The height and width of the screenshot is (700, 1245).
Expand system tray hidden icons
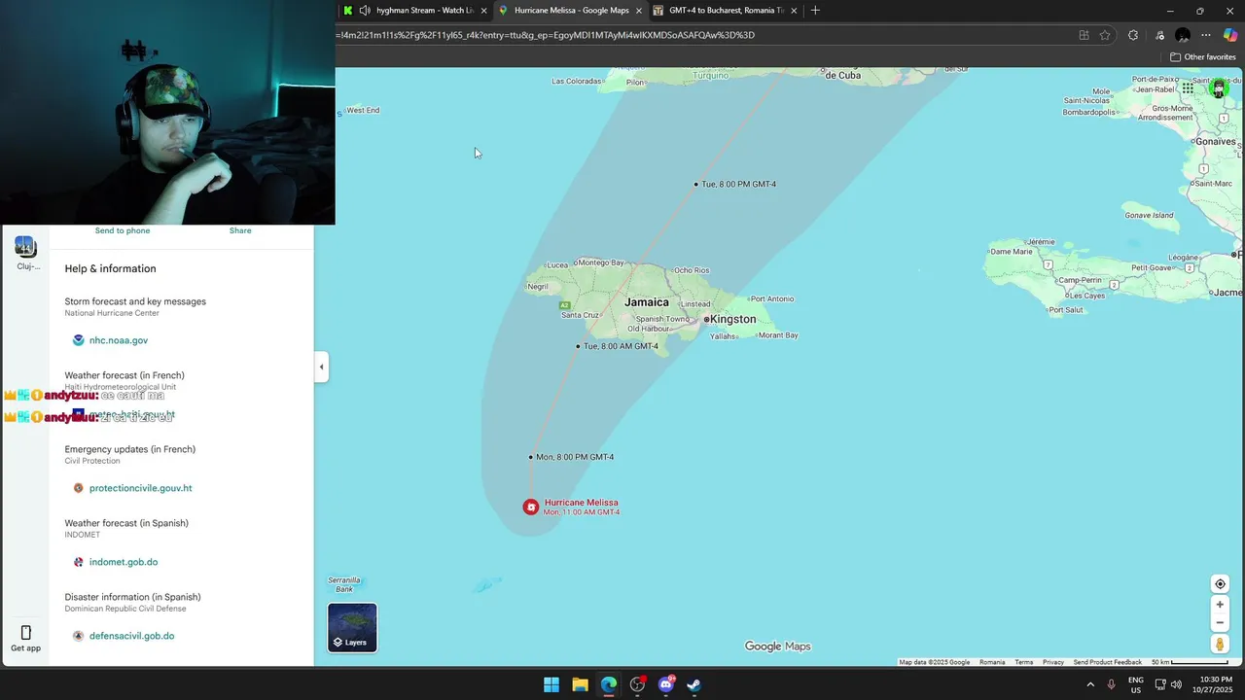coord(1089,684)
